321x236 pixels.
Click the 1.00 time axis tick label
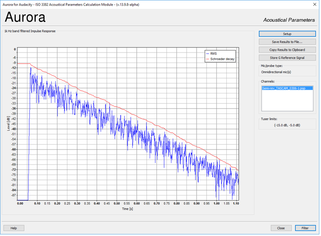(x=216, y=204)
